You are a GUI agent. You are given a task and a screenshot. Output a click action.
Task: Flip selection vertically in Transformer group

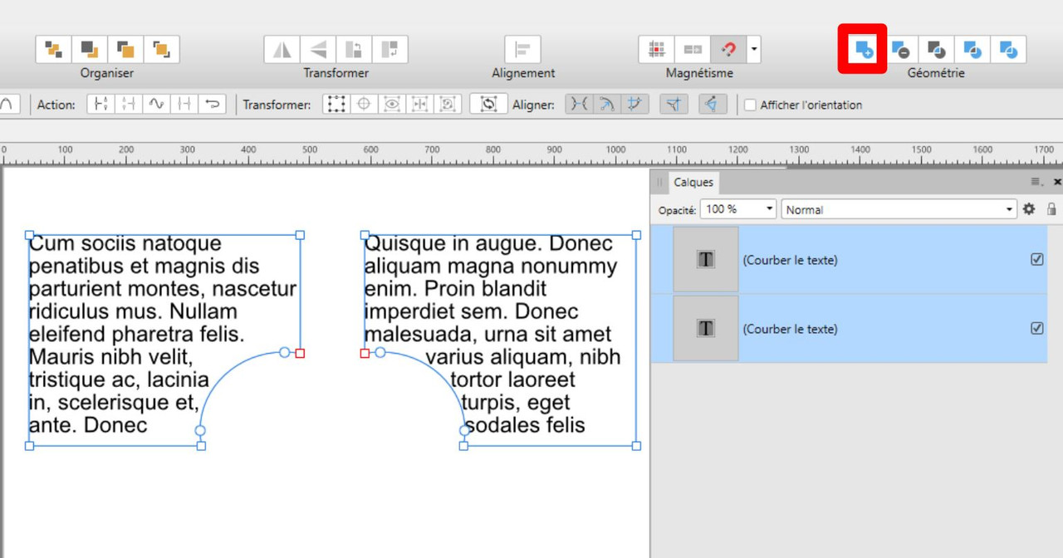click(318, 50)
